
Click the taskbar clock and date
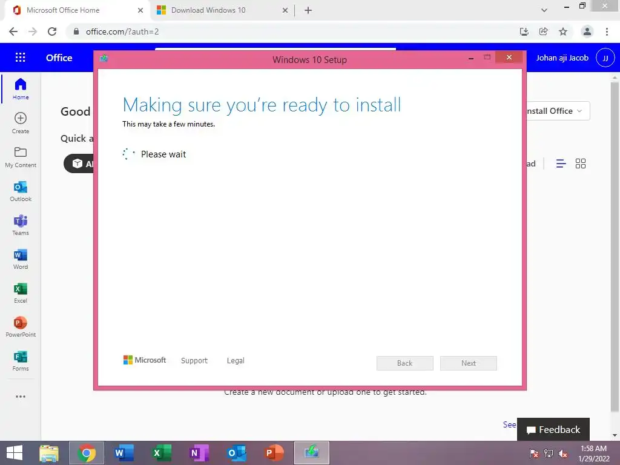[x=594, y=453]
